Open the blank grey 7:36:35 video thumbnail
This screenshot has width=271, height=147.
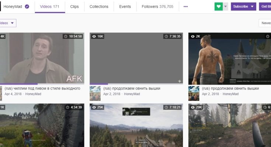[x=136, y=58]
